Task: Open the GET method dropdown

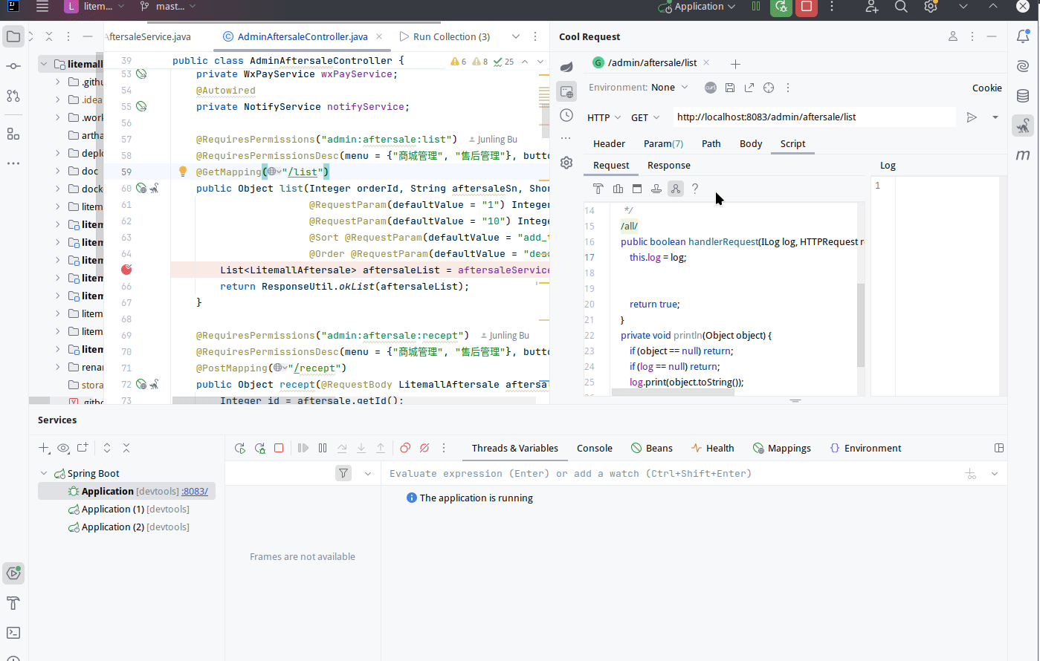Action: [645, 117]
